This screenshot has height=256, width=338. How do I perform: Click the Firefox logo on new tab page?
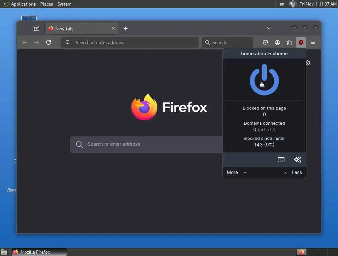pyautogui.click(x=169, y=107)
